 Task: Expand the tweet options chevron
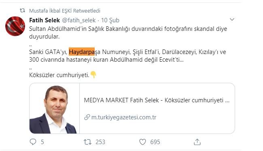coord(232,19)
